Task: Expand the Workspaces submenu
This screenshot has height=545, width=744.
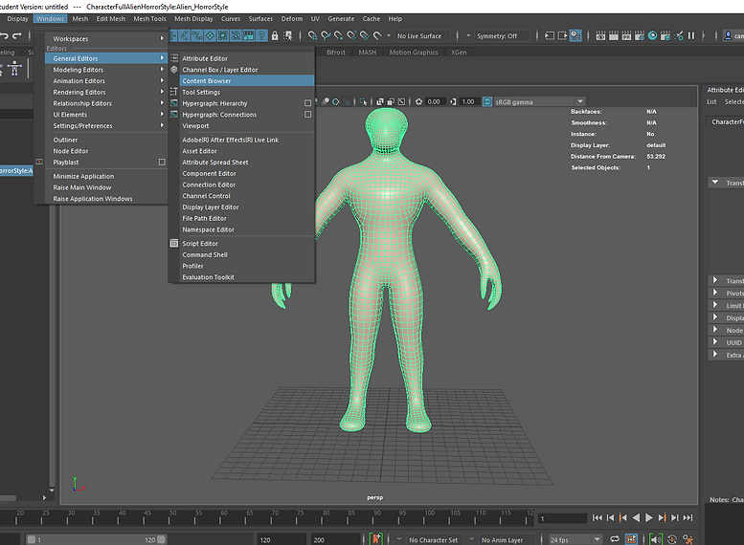Action: click(x=106, y=39)
